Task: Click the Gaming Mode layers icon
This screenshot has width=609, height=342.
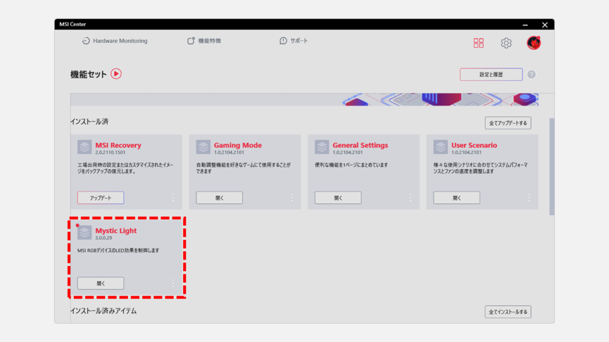Action: [x=203, y=147]
